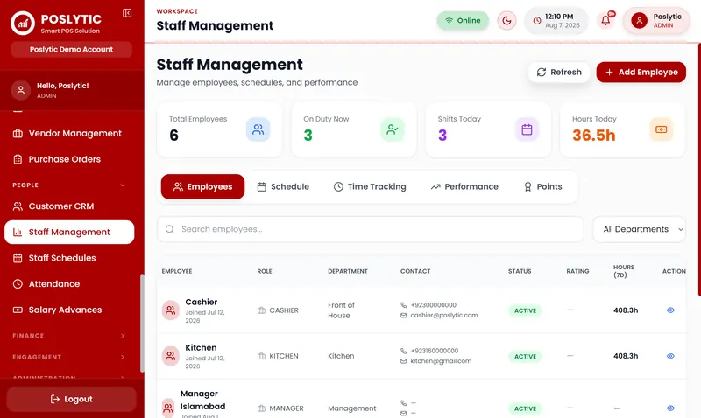Open Customer CRM in sidebar
The image size is (701, 418).
(69, 206)
